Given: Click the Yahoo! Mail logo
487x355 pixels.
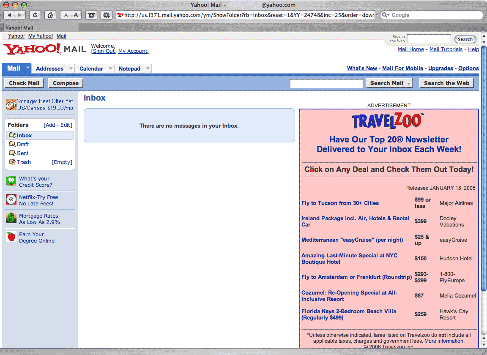Looking at the screenshot, I should 44,49.
